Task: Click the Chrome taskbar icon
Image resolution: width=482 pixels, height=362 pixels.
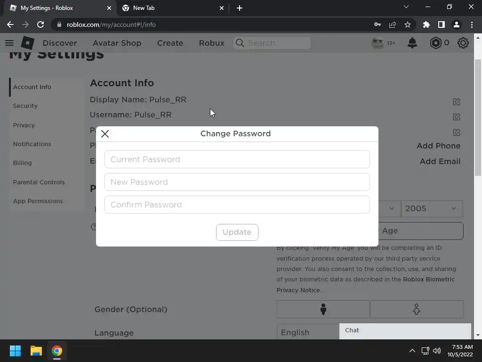Action: pos(56,351)
